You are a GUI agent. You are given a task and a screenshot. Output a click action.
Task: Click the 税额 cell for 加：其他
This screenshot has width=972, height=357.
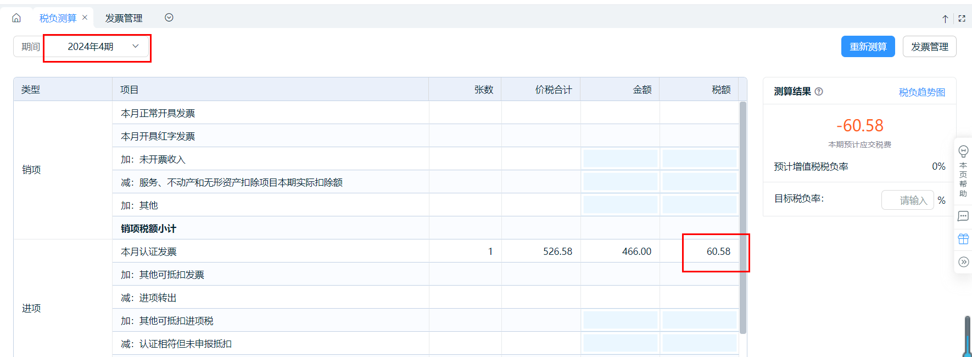(x=699, y=205)
